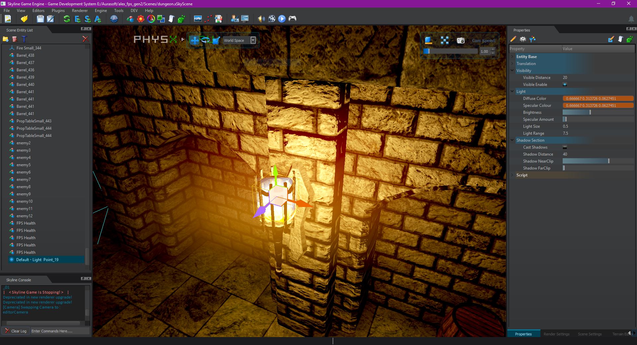Click the red X delete entity icon

pos(85,39)
